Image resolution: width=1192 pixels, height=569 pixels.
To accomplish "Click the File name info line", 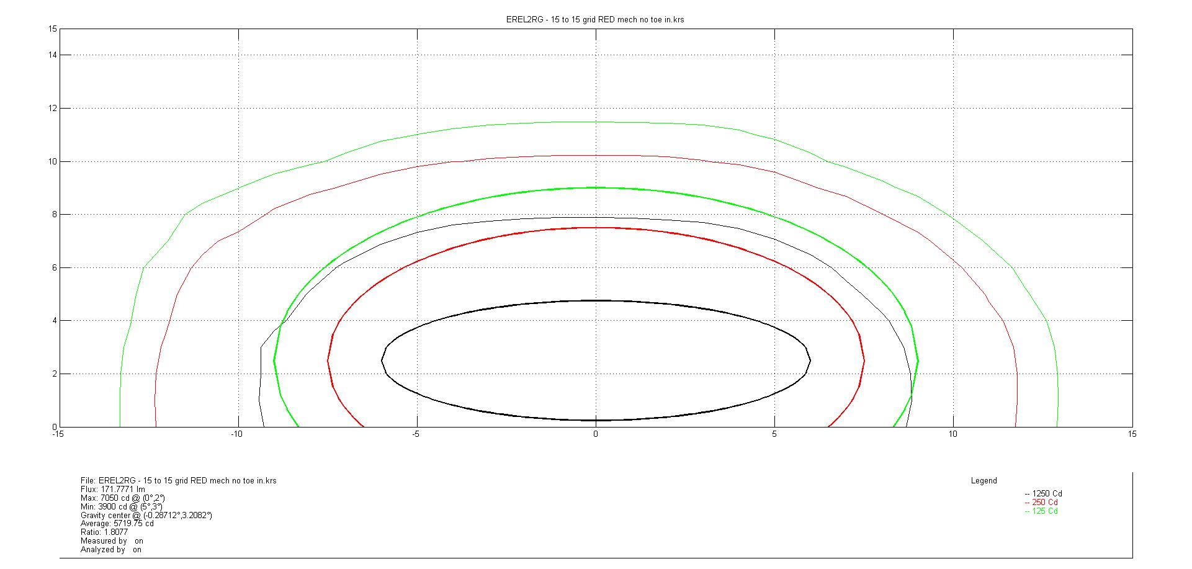I will (179, 481).
